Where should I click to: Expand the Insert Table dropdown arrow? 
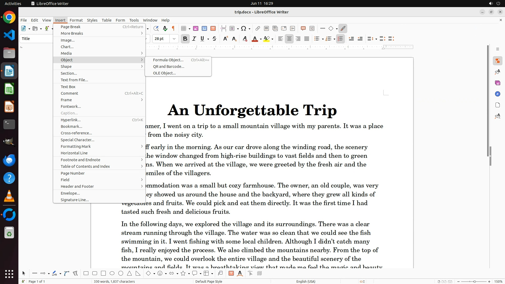189,29
